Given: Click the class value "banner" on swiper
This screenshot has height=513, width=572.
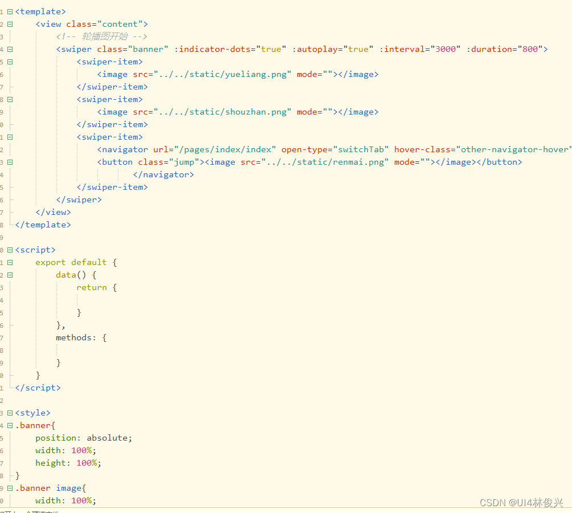Looking at the screenshot, I should click(x=148, y=49).
